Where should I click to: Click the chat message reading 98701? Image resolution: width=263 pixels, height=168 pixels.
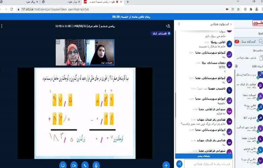click(222, 67)
